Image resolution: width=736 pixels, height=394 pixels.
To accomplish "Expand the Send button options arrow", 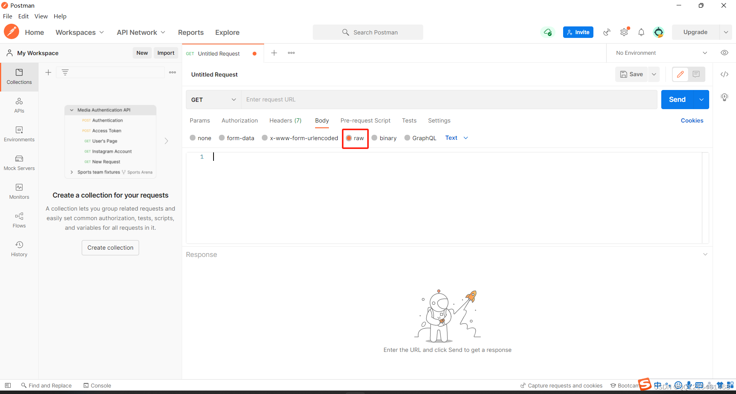I will pos(701,100).
